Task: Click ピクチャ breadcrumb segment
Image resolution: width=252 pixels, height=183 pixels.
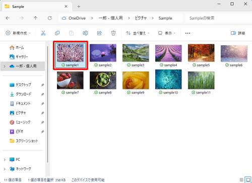Action: point(141,18)
